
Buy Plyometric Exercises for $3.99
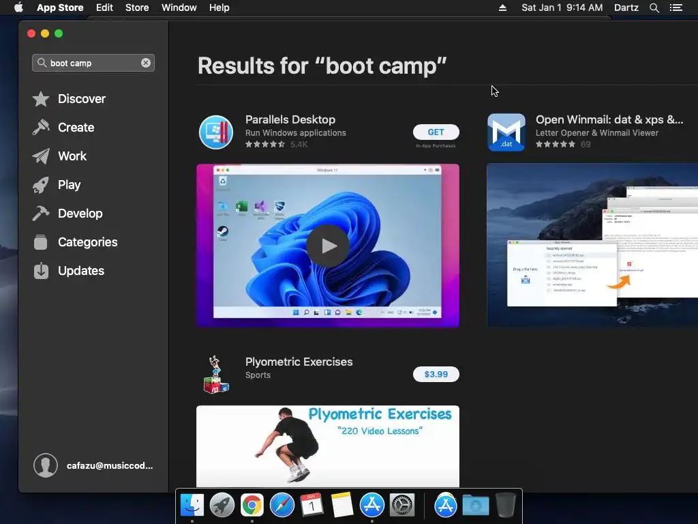coord(436,375)
